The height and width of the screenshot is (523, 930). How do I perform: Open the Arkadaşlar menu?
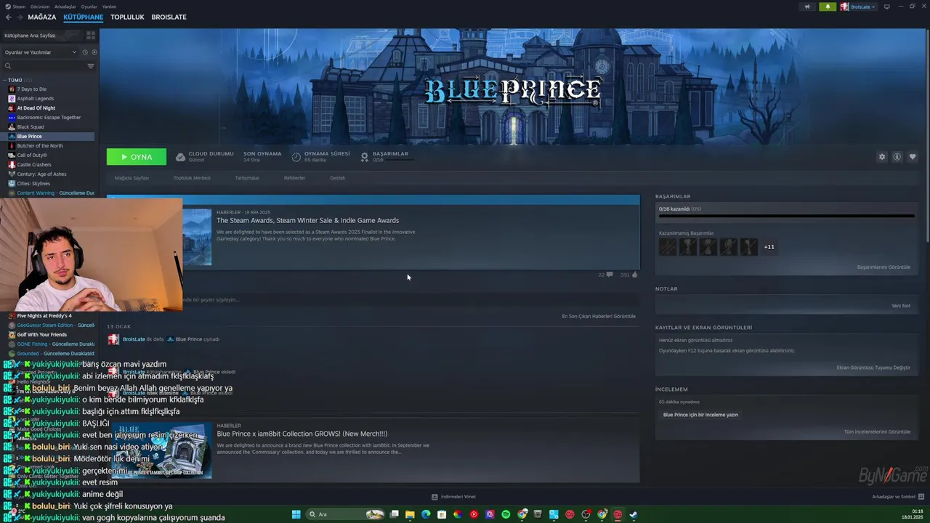65,7
